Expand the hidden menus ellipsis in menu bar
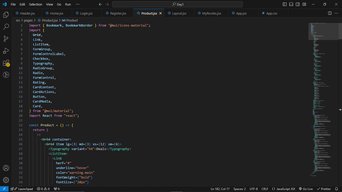Screen dimensions: 342x192 point(78,4)
